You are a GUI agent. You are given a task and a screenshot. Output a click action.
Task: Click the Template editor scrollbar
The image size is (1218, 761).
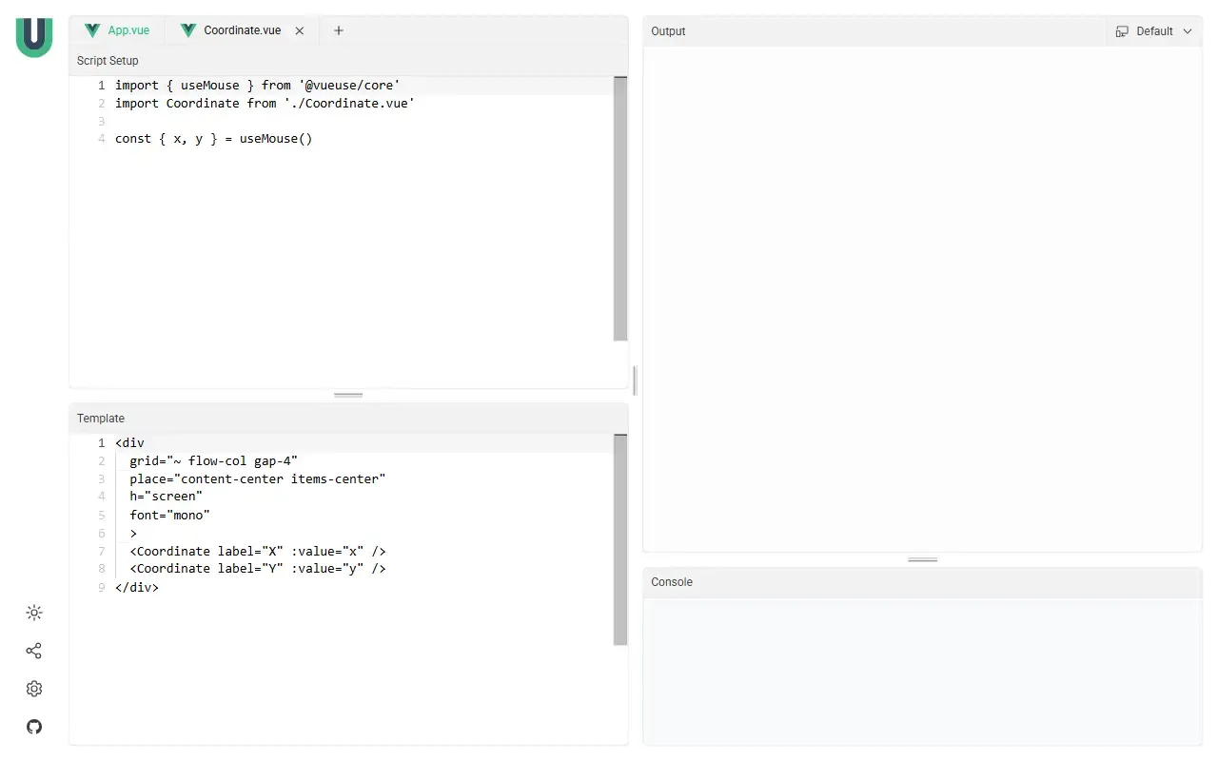620,539
